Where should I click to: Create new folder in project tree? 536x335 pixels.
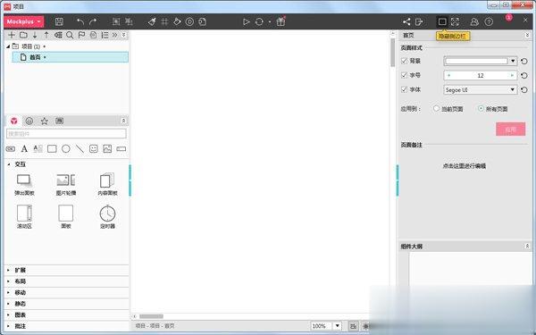(x=23, y=35)
